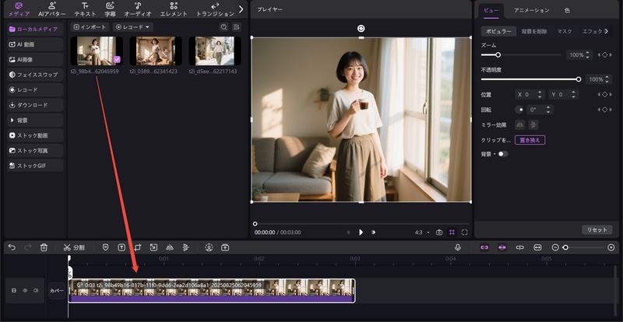
Task: Click the 置き換え replace button
Action: (x=530, y=140)
